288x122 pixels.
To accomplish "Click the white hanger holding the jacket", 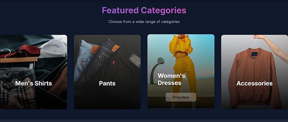I will pos(254,44).
